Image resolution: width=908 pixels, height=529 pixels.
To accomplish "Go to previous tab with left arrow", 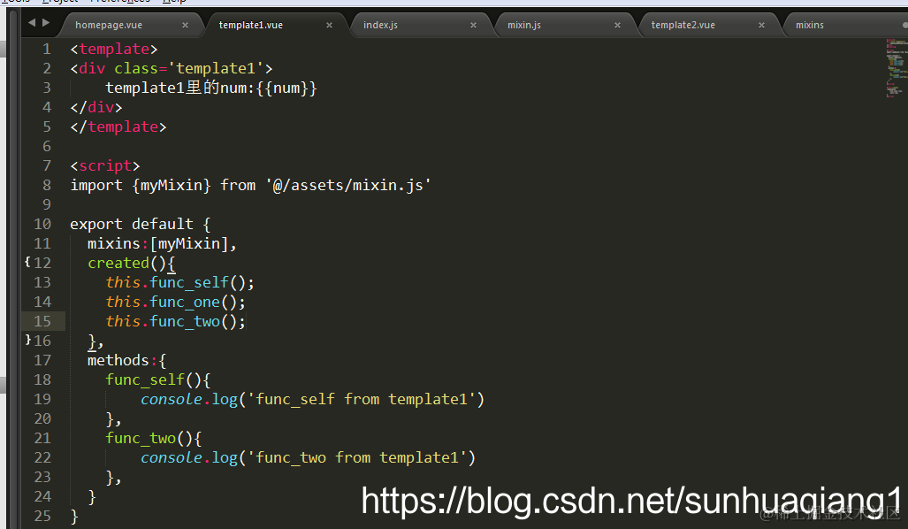I will 31,23.
